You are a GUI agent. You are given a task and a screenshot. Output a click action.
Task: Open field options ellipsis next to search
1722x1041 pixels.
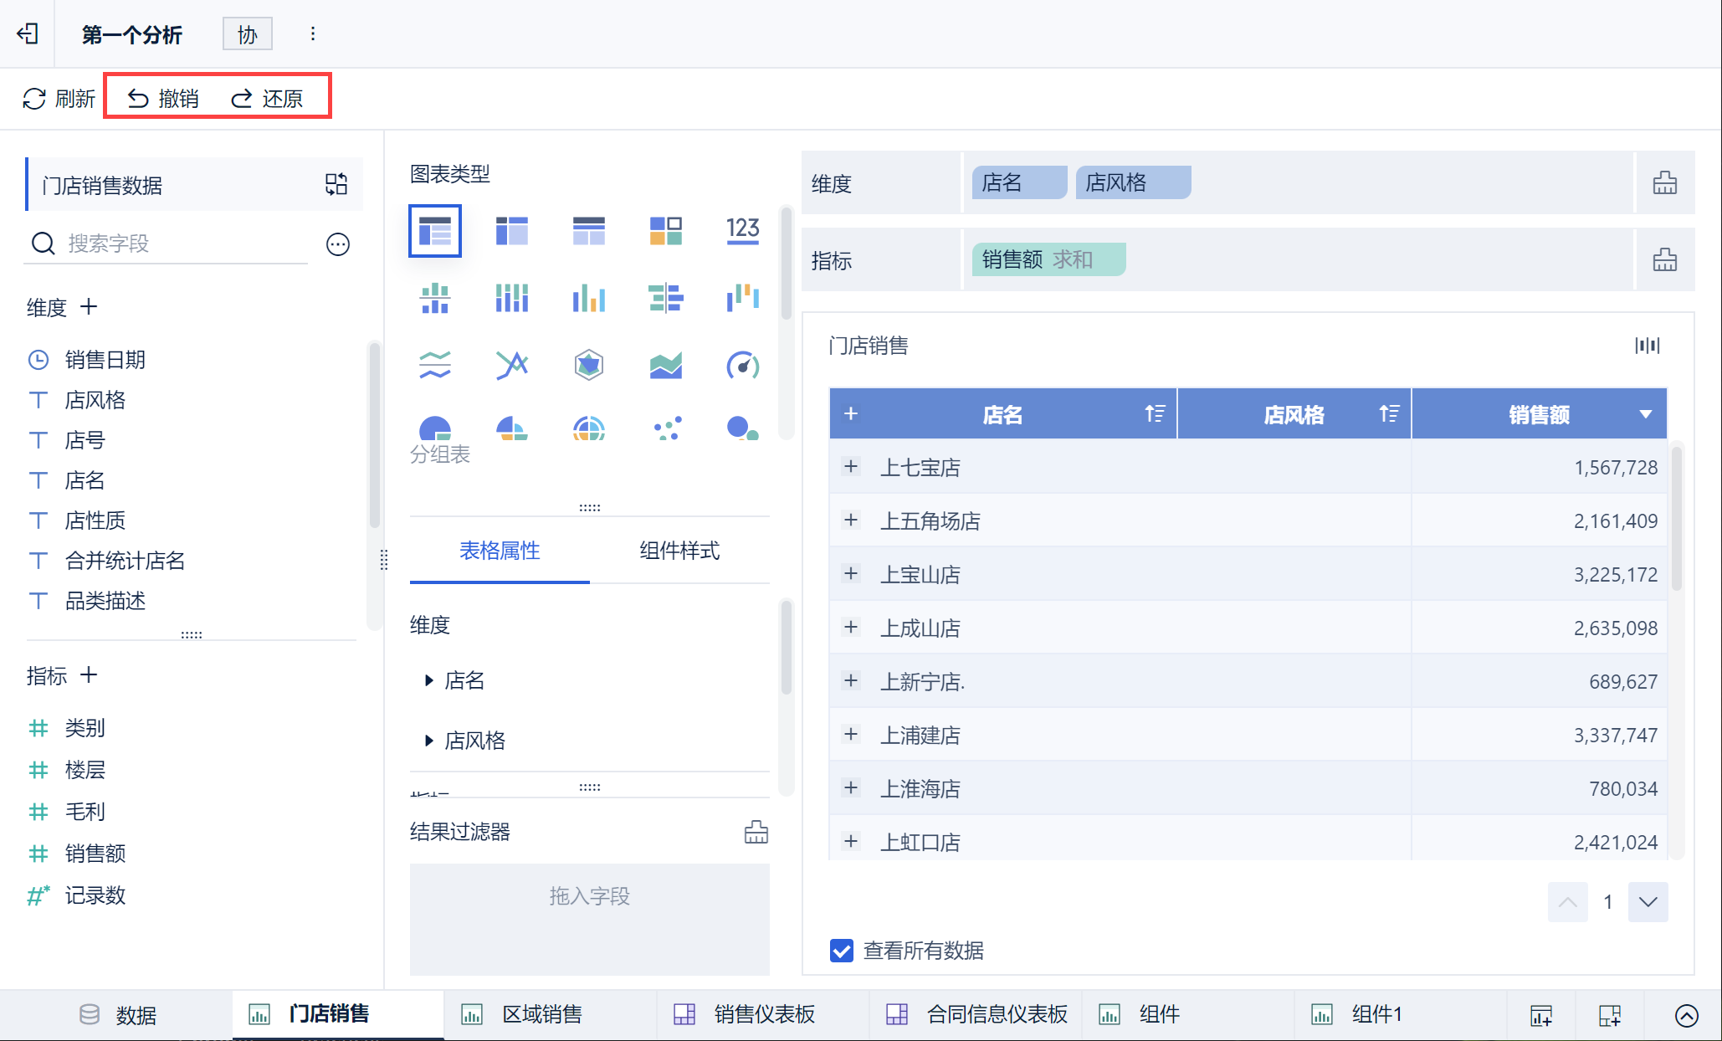click(x=337, y=244)
